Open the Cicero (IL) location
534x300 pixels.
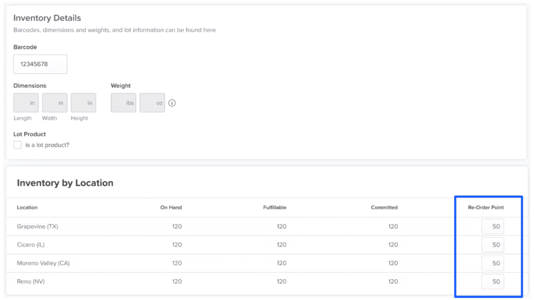tap(31, 245)
